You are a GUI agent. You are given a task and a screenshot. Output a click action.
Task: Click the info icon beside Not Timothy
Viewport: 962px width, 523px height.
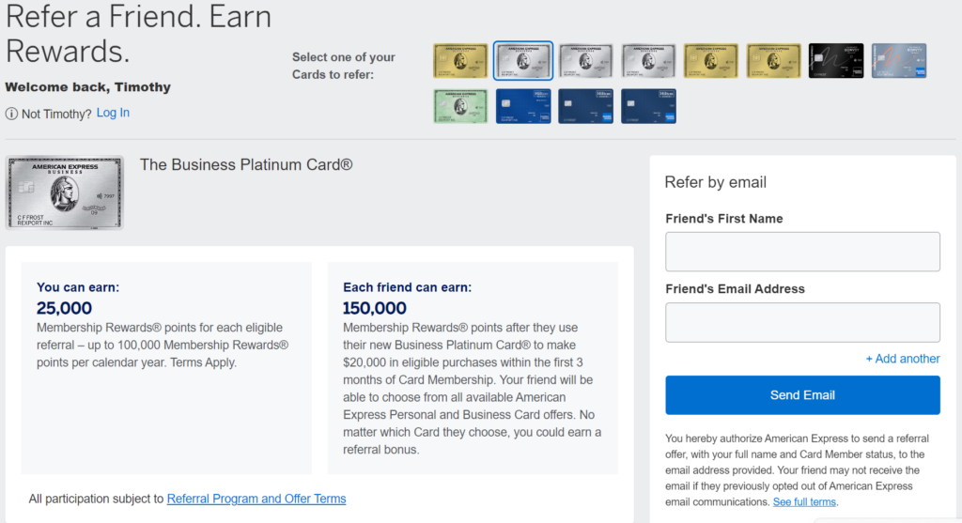11,114
